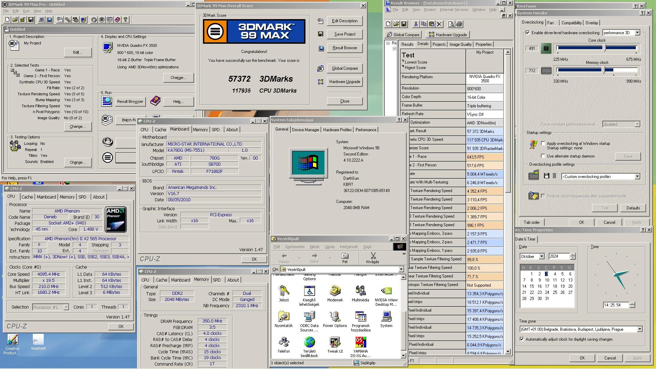Open the SPD tab in CPU-Z Mainboard window
This screenshot has height=369, width=656.
[x=216, y=130]
